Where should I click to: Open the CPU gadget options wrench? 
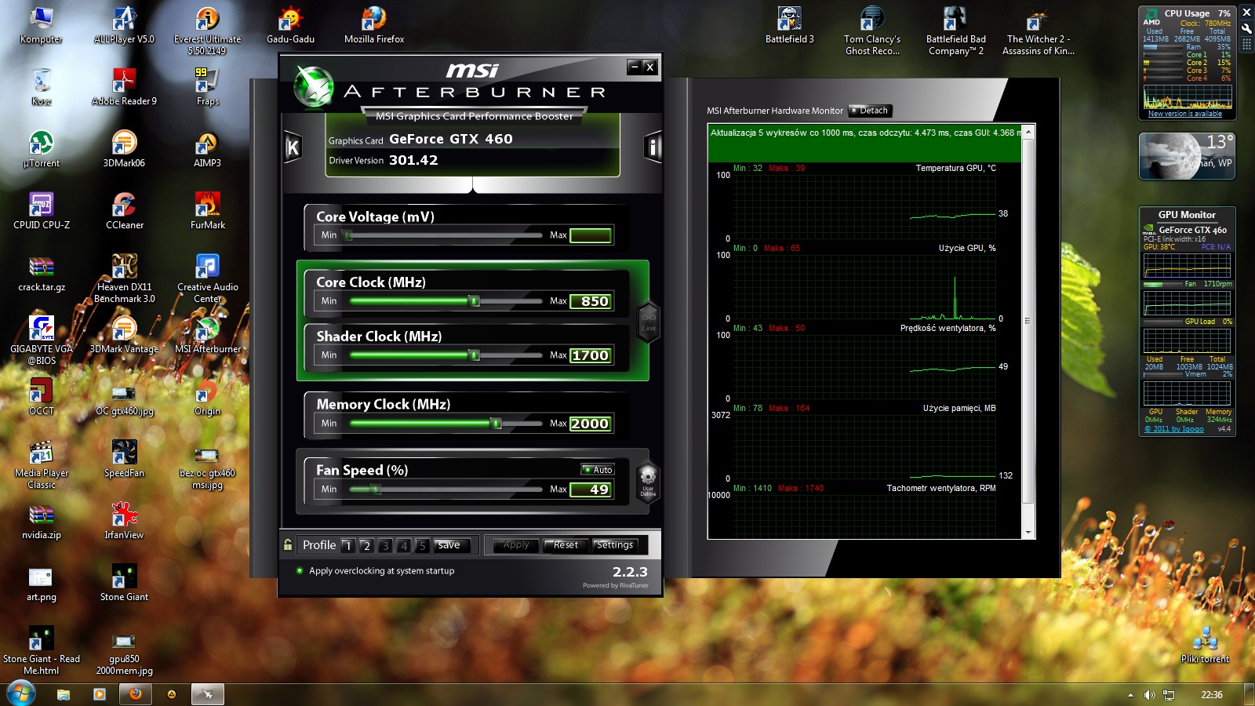(x=1246, y=28)
